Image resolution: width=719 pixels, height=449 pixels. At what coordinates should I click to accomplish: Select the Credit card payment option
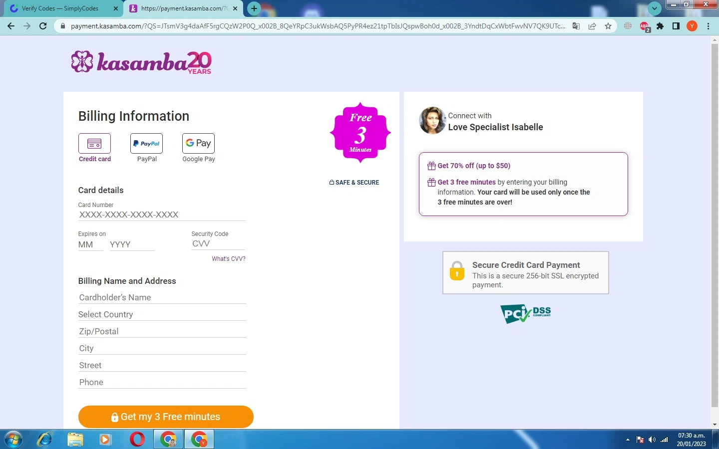pos(94,148)
